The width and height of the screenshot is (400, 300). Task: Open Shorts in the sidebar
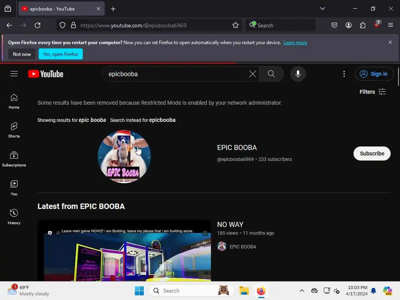click(x=14, y=130)
